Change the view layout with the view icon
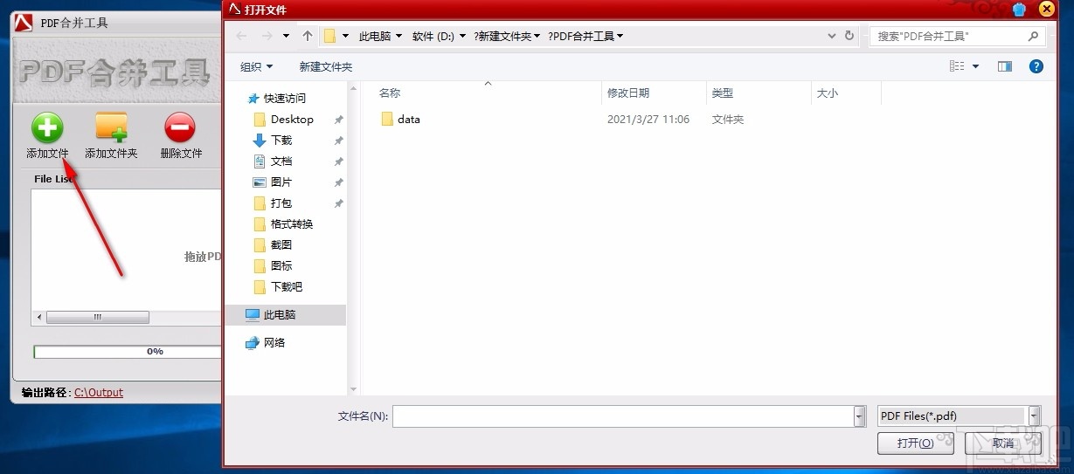This screenshot has width=1074, height=474. [x=958, y=66]
